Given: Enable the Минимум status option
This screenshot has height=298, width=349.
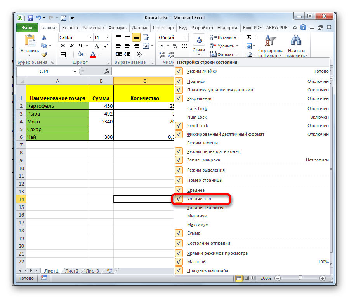Looking at the screenshot, I should click(197, 216).
